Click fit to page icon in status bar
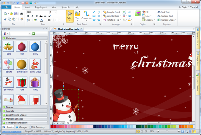 183,131
